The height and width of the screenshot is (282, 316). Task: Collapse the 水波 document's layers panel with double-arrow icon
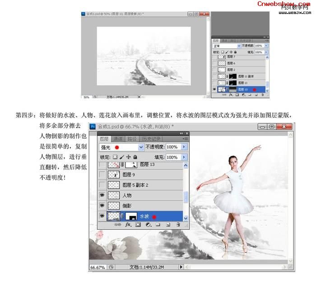coord(181,133)
